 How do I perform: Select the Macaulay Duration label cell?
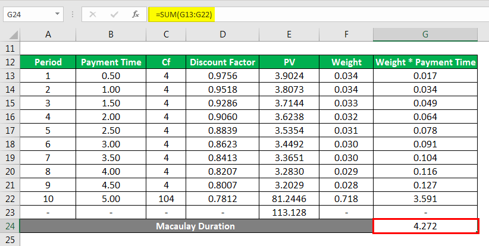[x=196, y=226]
